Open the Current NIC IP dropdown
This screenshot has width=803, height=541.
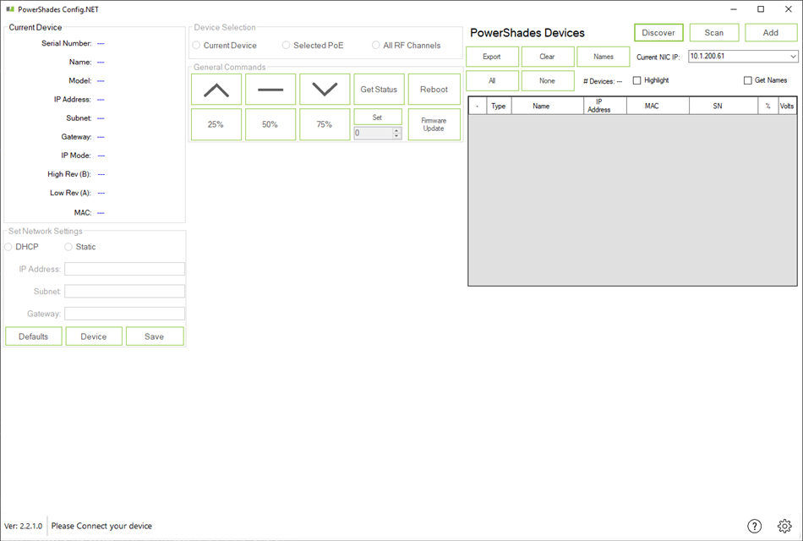point(793,57)
